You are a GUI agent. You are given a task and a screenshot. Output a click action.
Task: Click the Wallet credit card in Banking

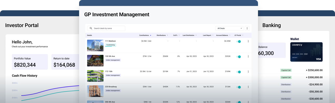pyautogui.click(x=306, y=52)
